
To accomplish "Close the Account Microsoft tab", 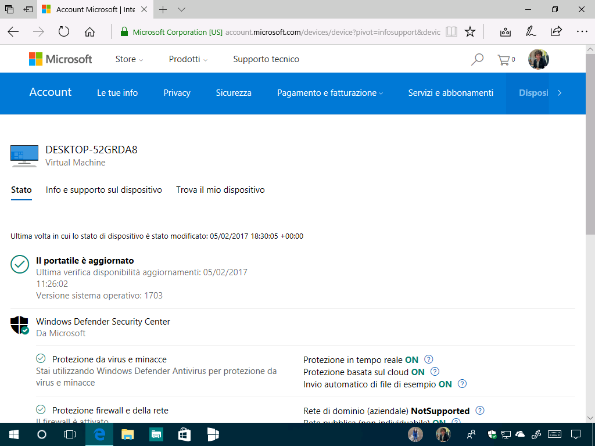I will click(x=144, y=9).
